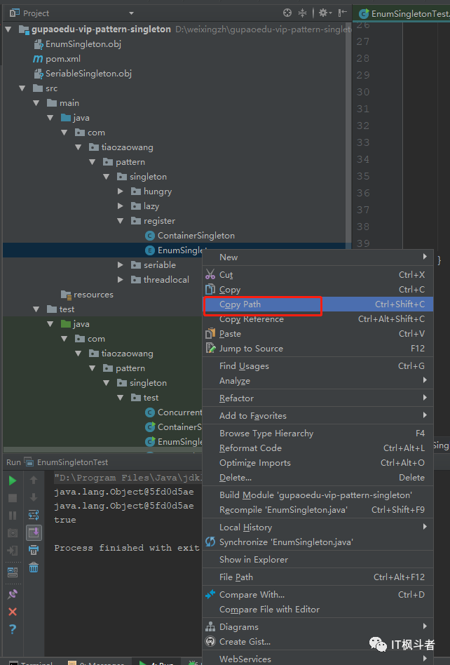The image size is (450, 665).
Task: Open the Local History submenu
Action: [318, 528]
